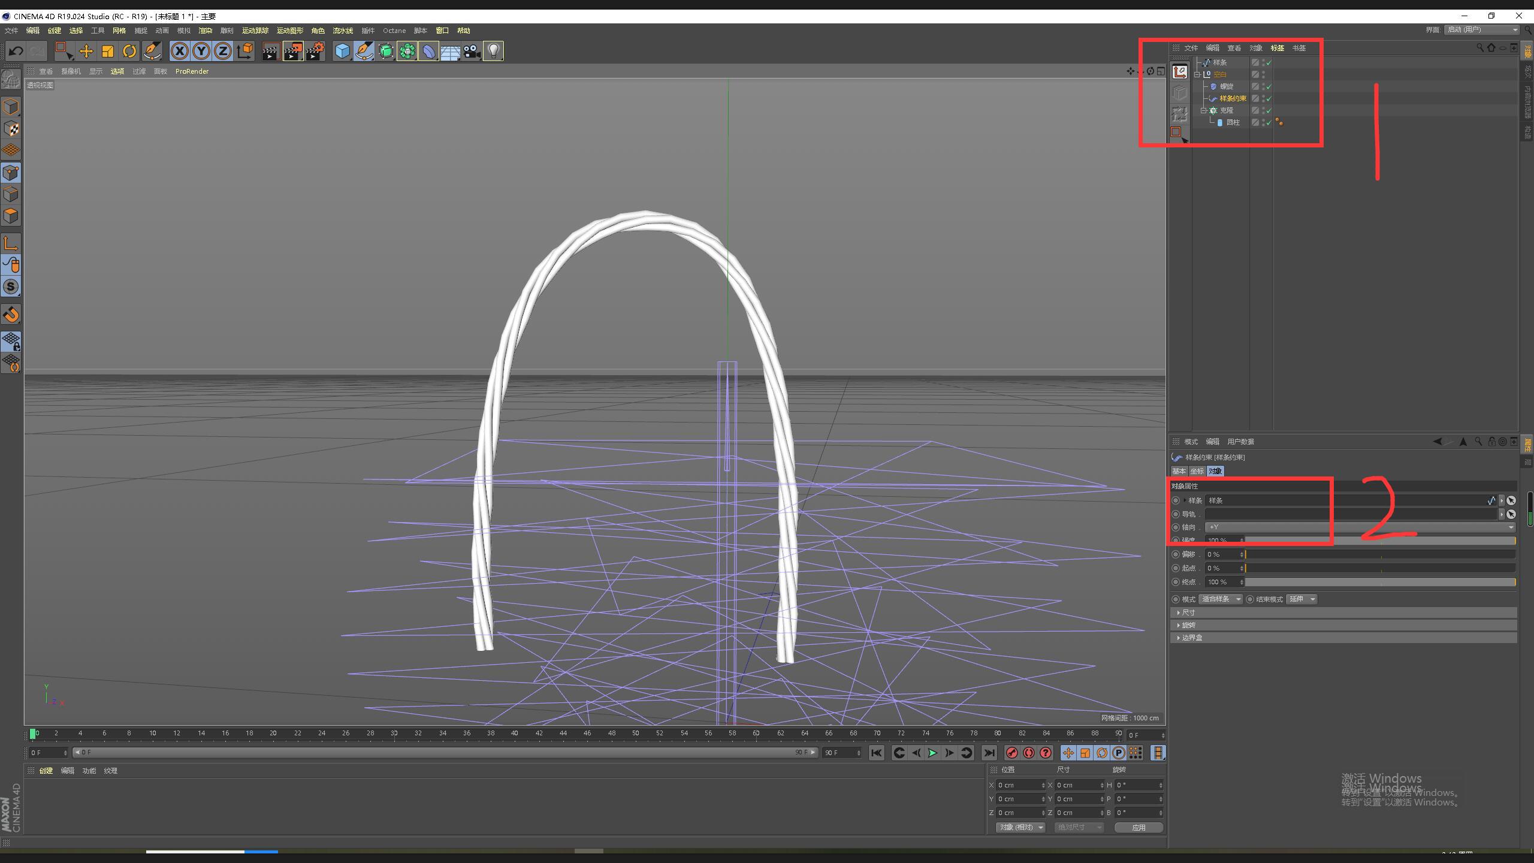Switch to the 坐标 attribute tab

click(x=1197, y=472)
